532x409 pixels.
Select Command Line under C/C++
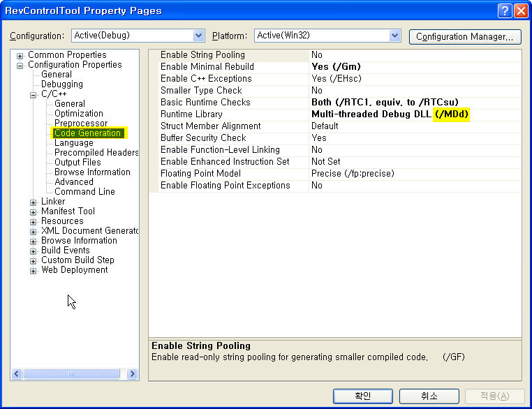click(x=84, y=192)
